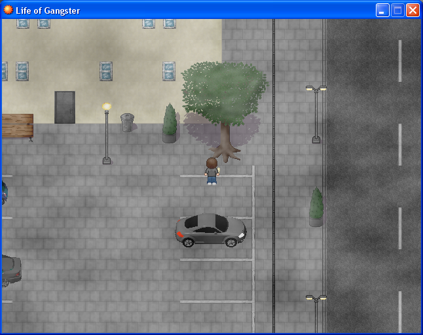Click the brown-haired player character

coord(211,171)
